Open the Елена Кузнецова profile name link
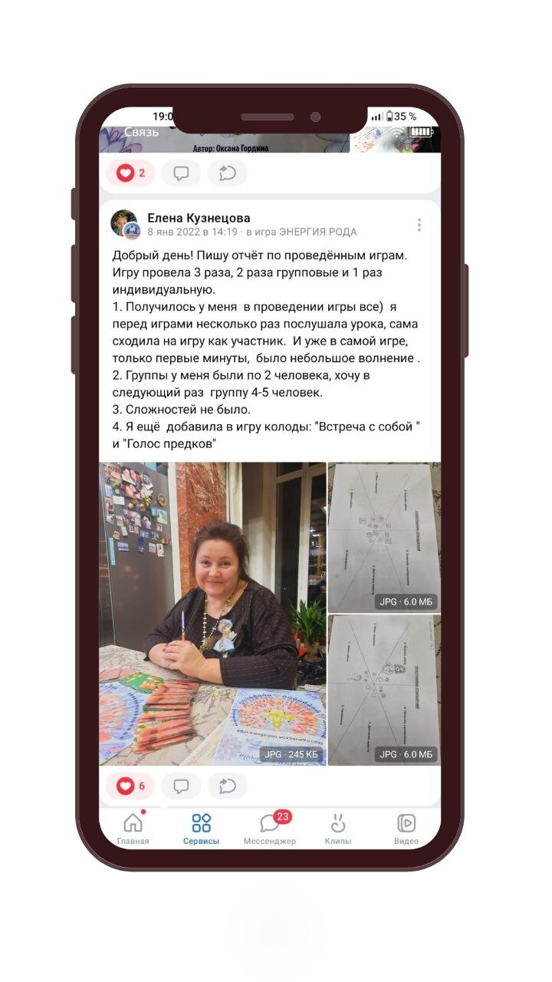The width and height of the screenshot is (552, 982). point(199,218)
